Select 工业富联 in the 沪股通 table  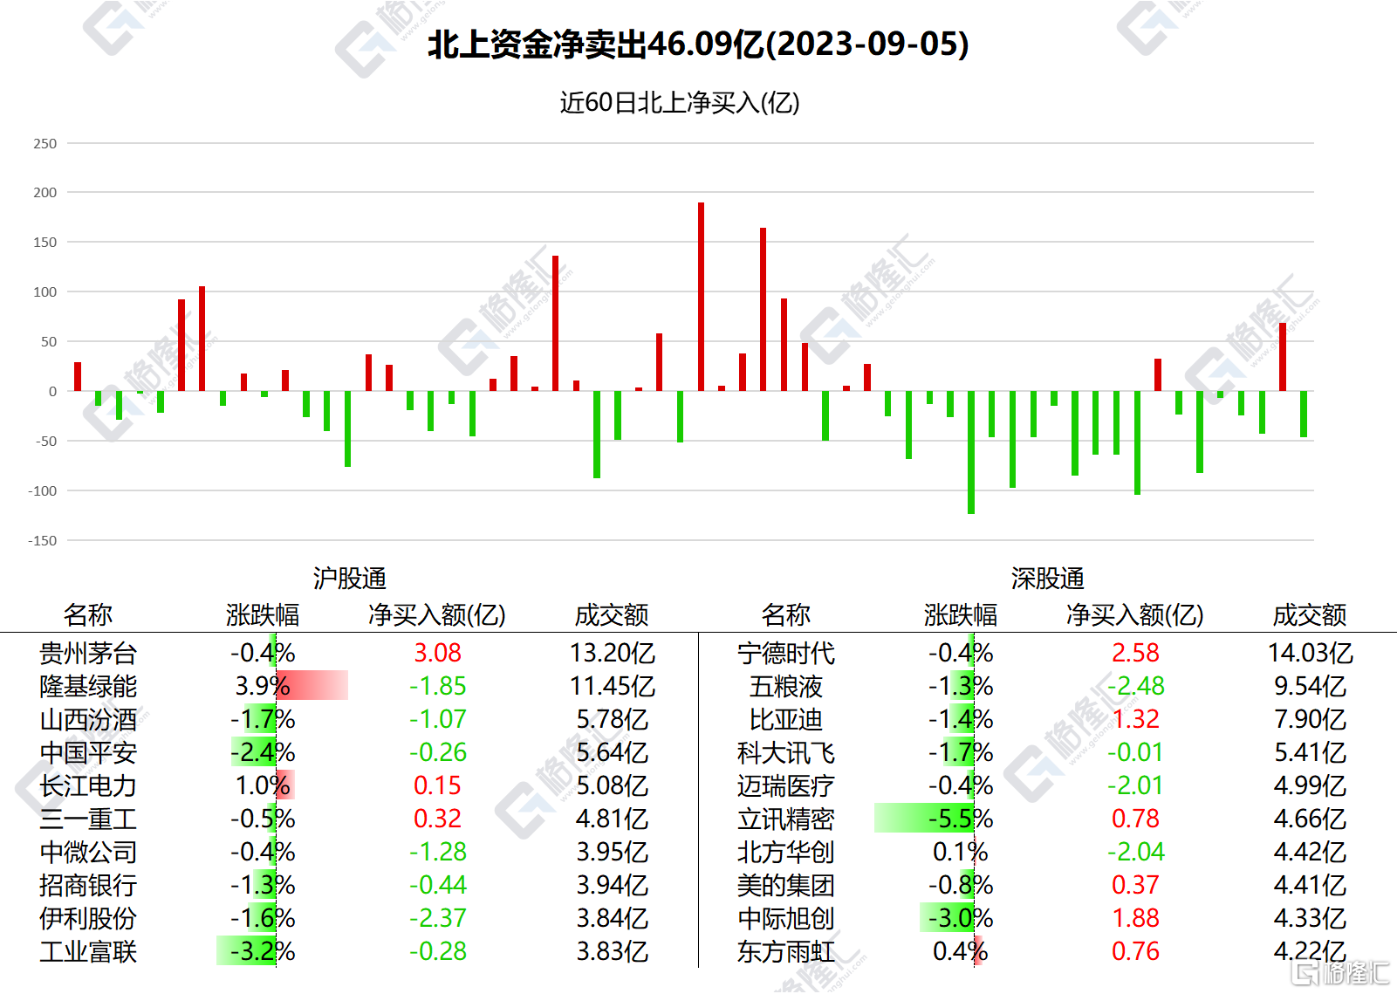[88, 951]
